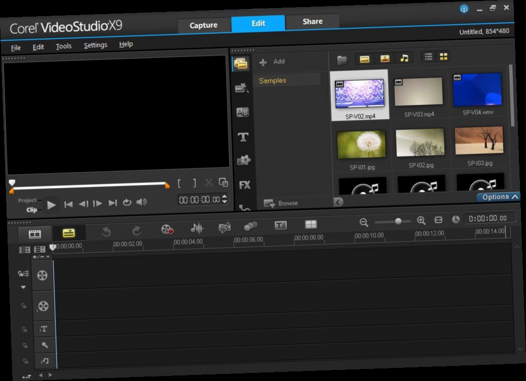The image size is (526, 381).
Task: Open the Multi-Camera Editor icon
Action: [x=311, y=224]
